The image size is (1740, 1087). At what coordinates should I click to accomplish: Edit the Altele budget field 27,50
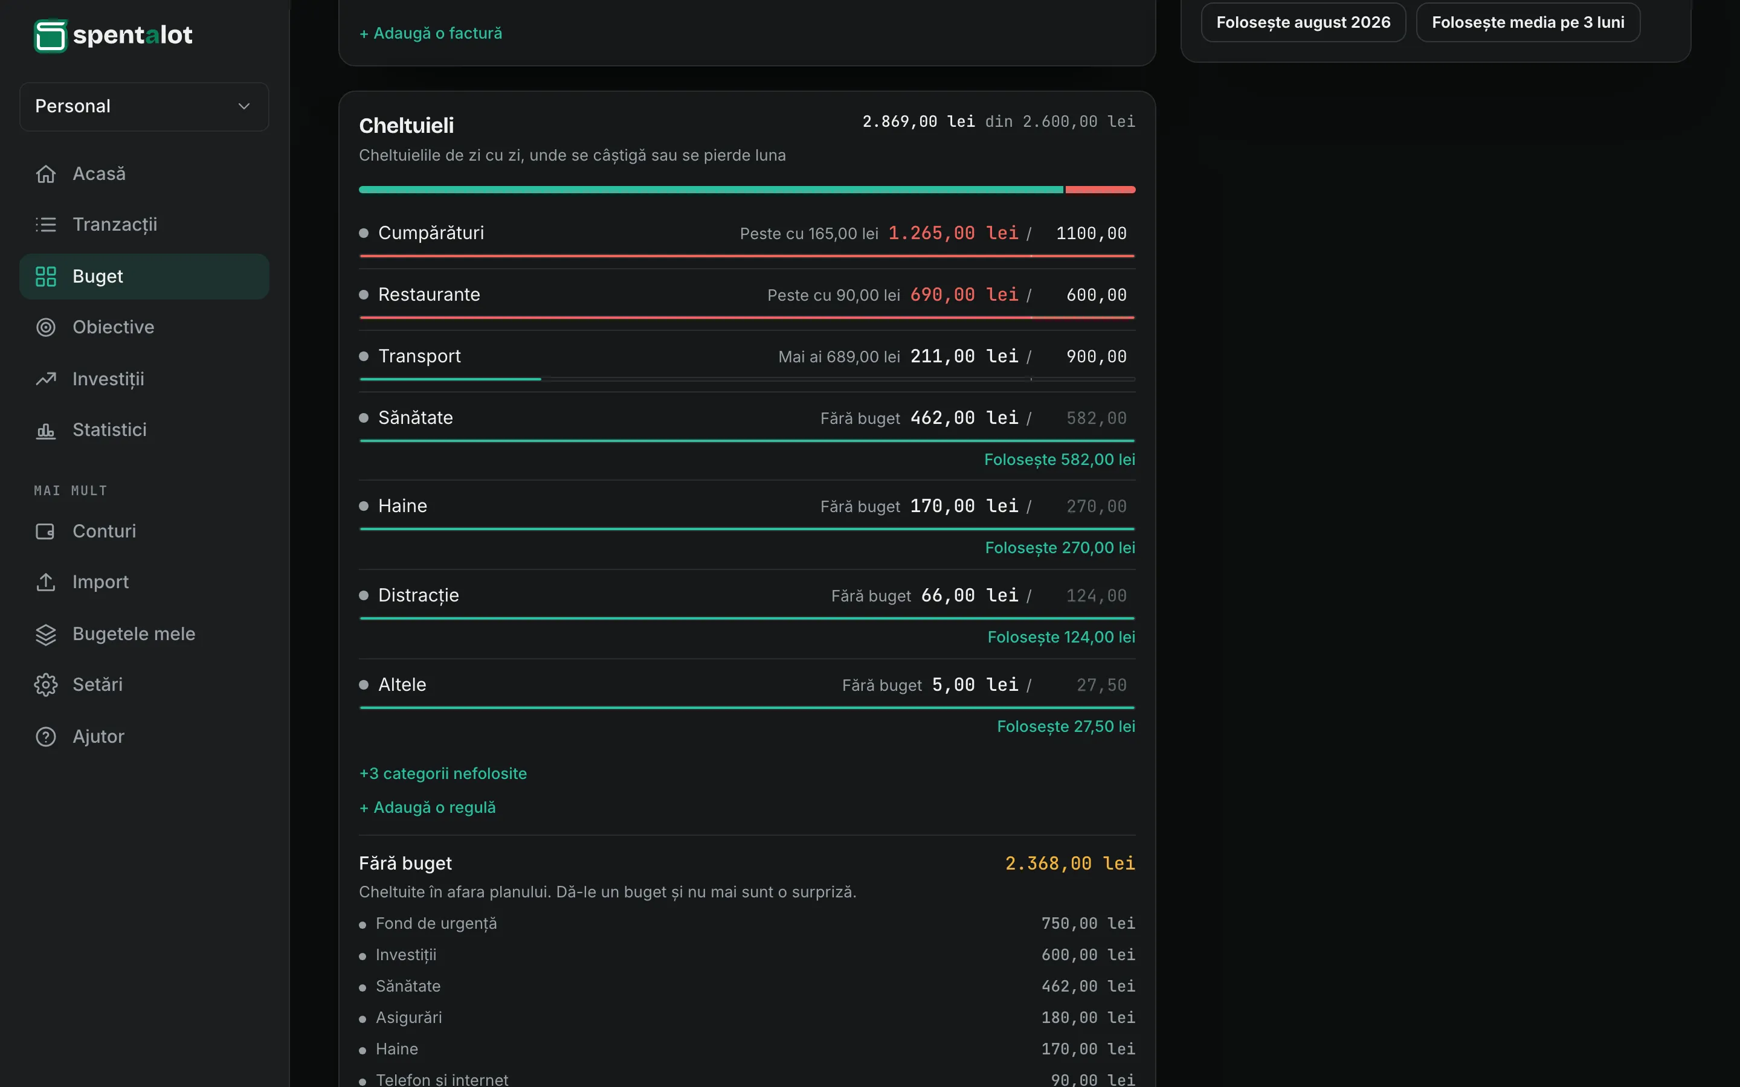tap(1086, 685)
